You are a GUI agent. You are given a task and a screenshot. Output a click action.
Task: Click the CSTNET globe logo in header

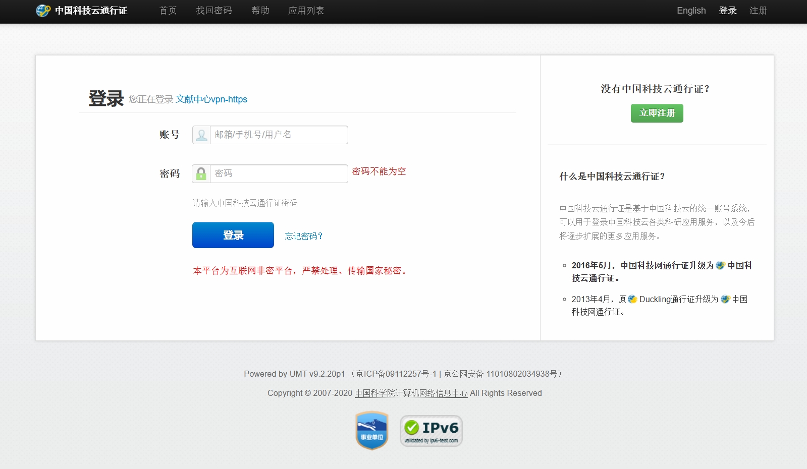(x=43, y=11)
